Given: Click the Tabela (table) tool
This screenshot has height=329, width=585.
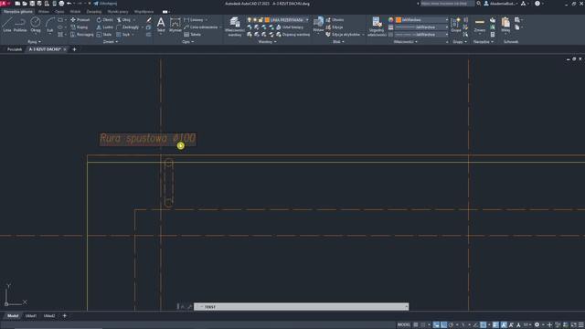Looking at the screenshot, I should point(193,35).
